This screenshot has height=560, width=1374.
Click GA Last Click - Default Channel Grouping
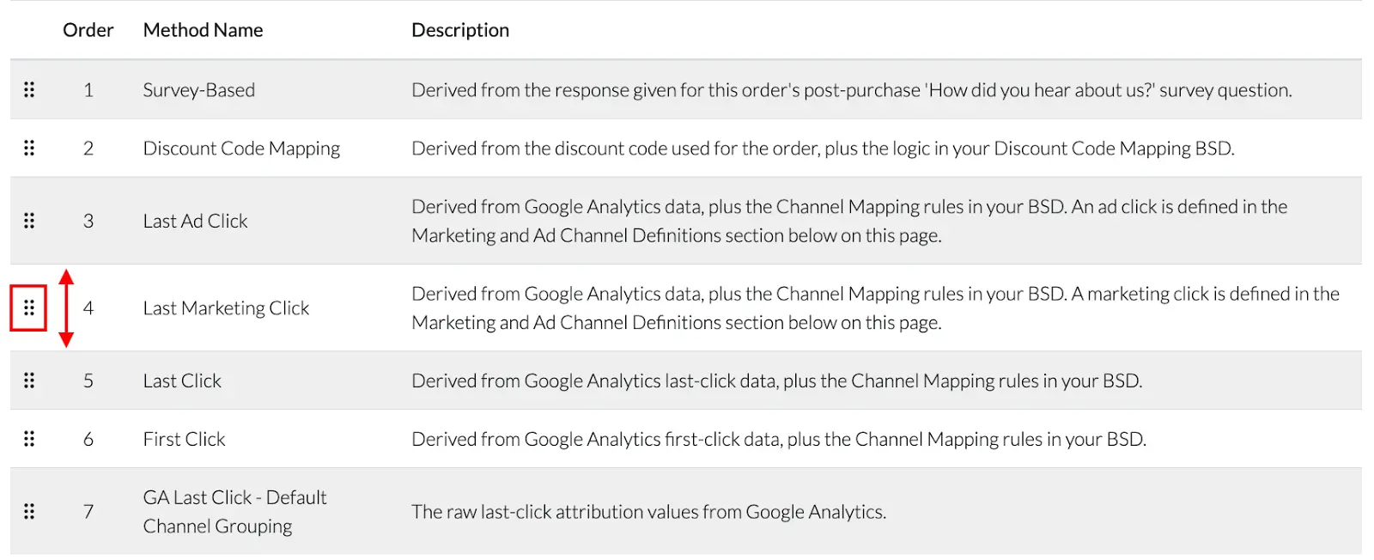coord(234,512)
